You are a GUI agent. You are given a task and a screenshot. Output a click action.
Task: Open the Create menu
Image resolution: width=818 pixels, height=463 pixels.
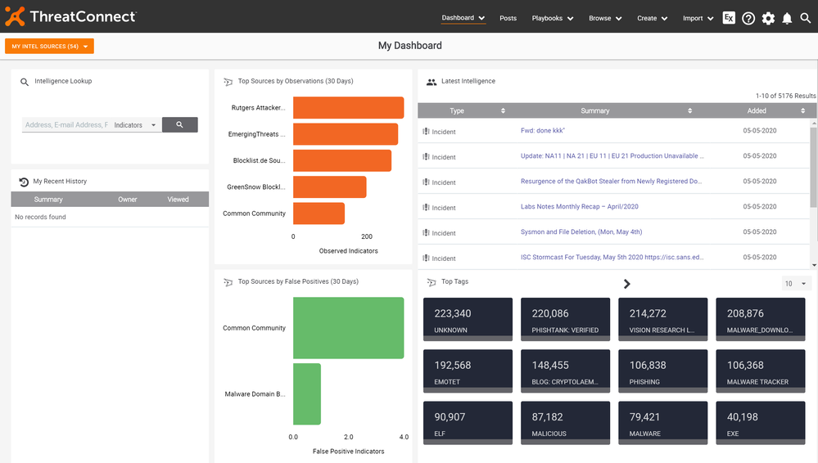pos(652,18)
